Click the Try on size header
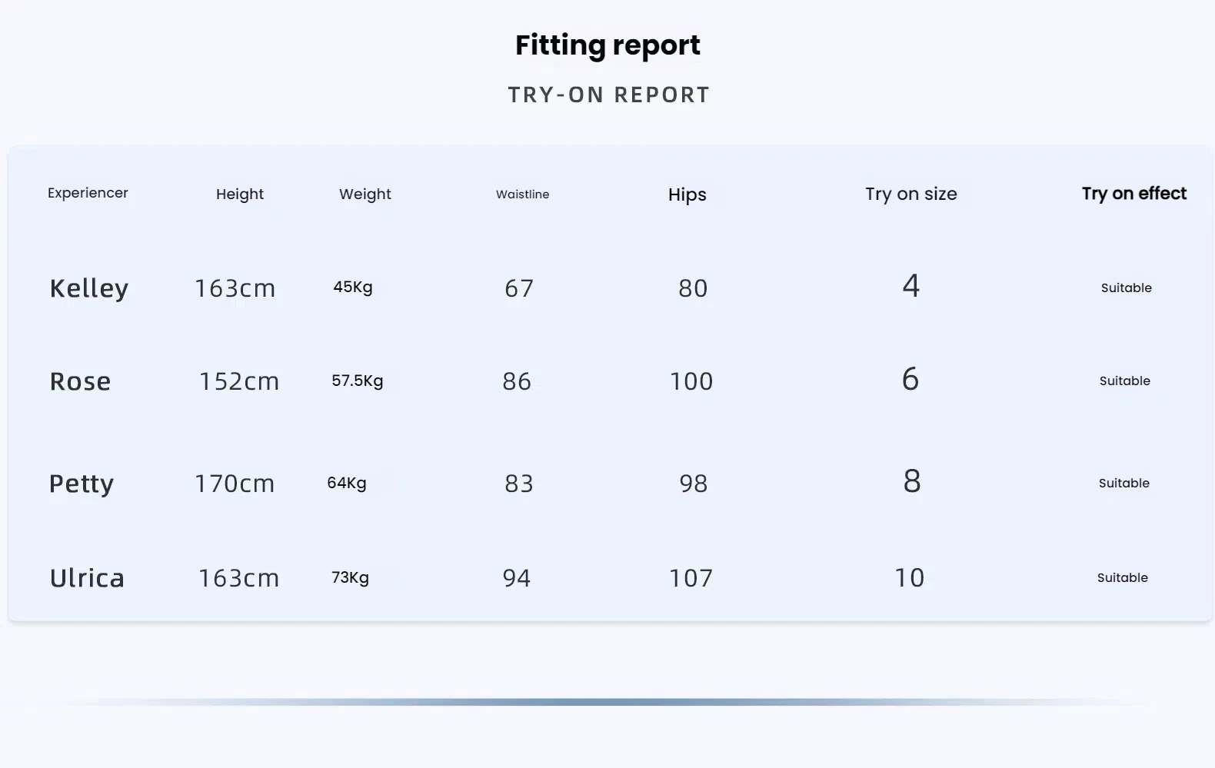The height and width of the screenshot is (768, 1215). click(x=911, y=194)
